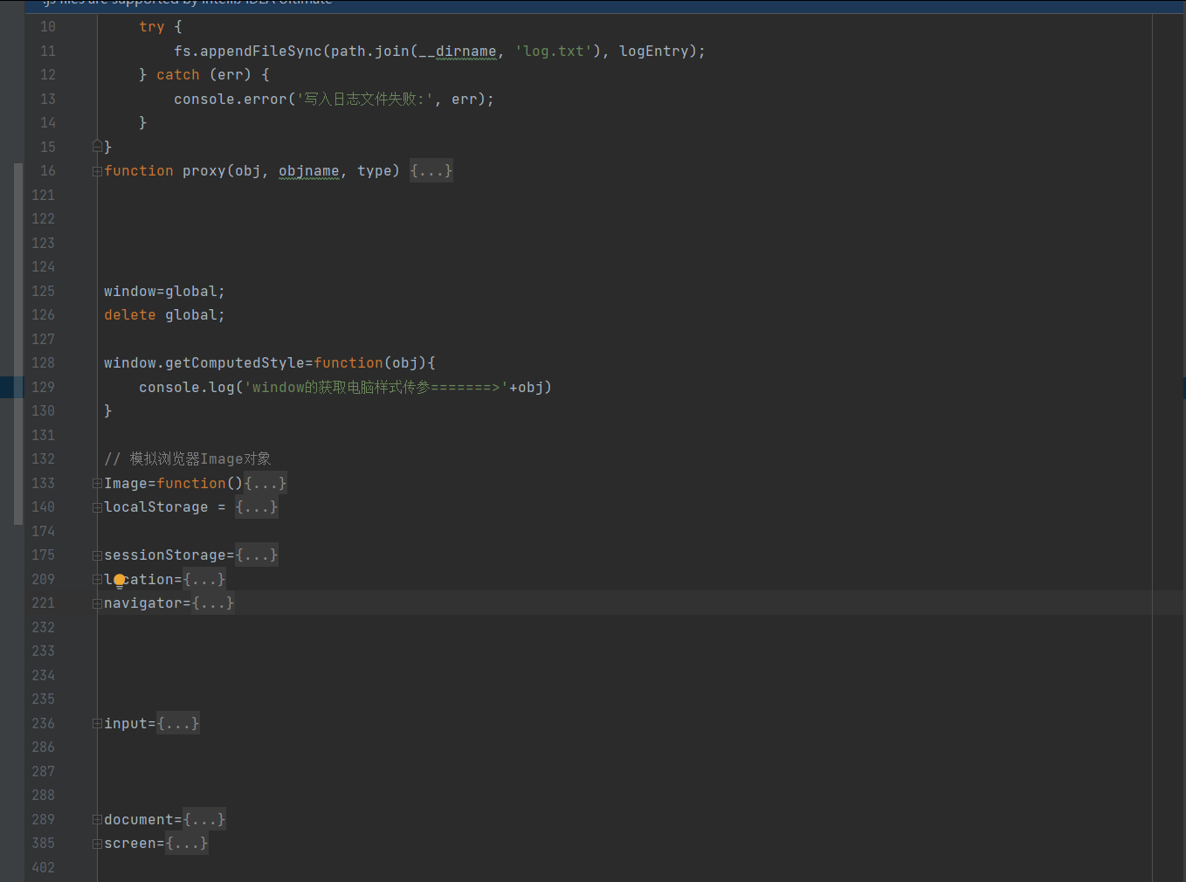Click line number 129 in the gutter
The width and height of the screenshot is (1186, 882).
[43, 388]
